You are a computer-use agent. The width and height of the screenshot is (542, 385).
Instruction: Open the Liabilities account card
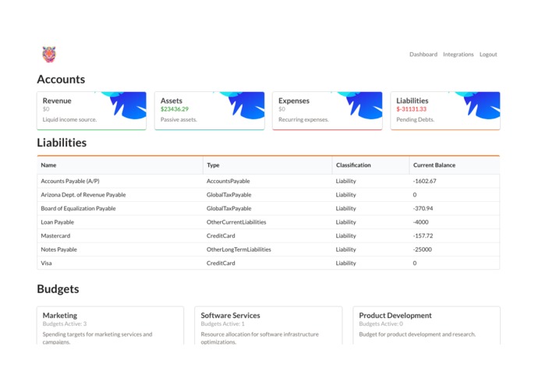445,111
